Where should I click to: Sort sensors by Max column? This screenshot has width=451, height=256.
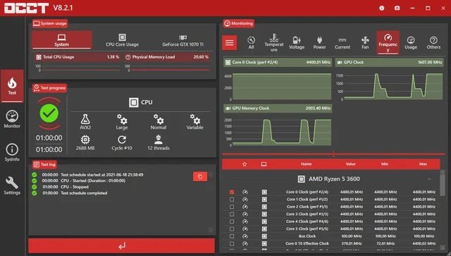[423, 164]
